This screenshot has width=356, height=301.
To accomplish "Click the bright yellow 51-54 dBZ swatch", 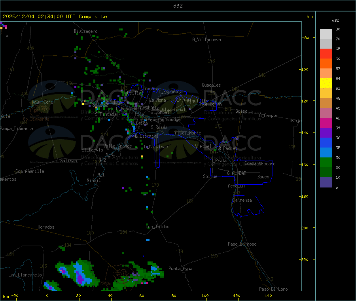I will (x=326, y=83).
